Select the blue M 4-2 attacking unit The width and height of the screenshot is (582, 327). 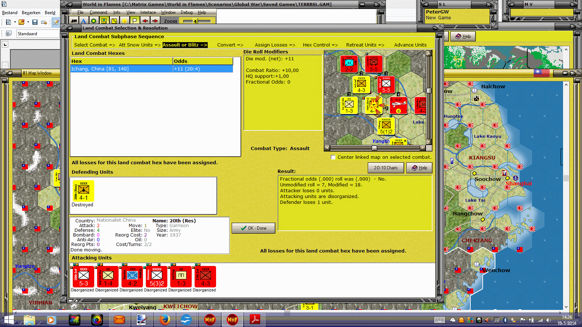point(132,277)
